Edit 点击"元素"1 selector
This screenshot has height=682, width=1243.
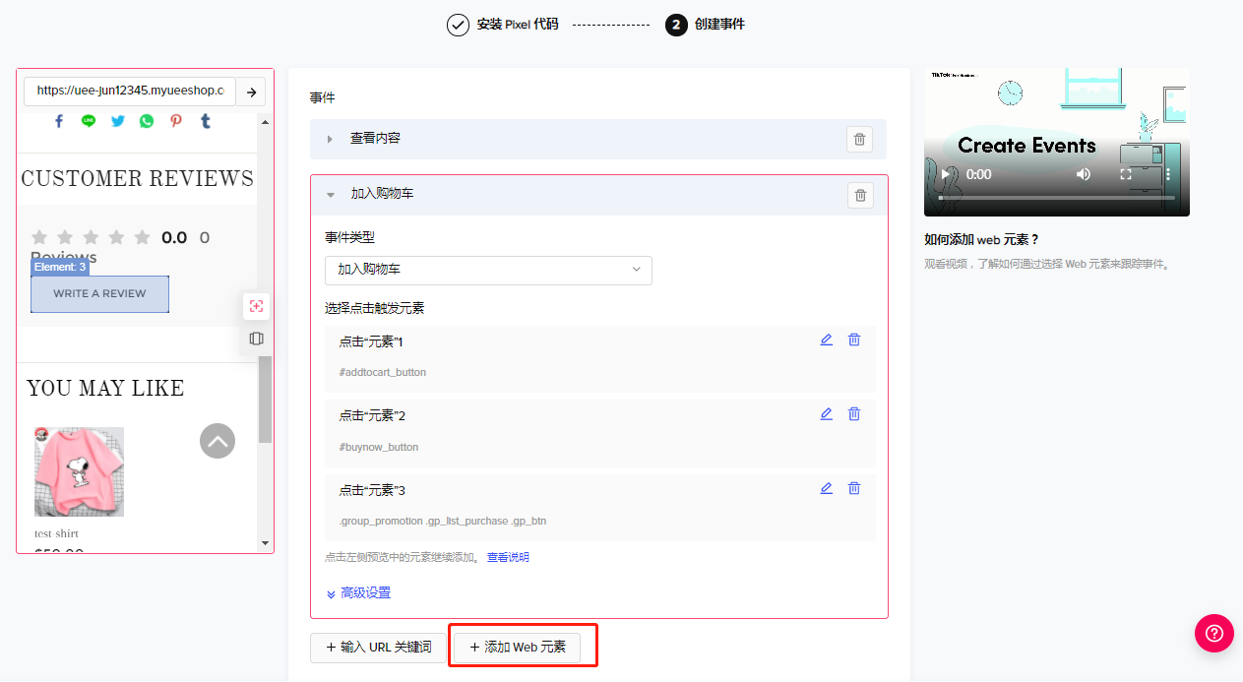click(x=827, y=340)
